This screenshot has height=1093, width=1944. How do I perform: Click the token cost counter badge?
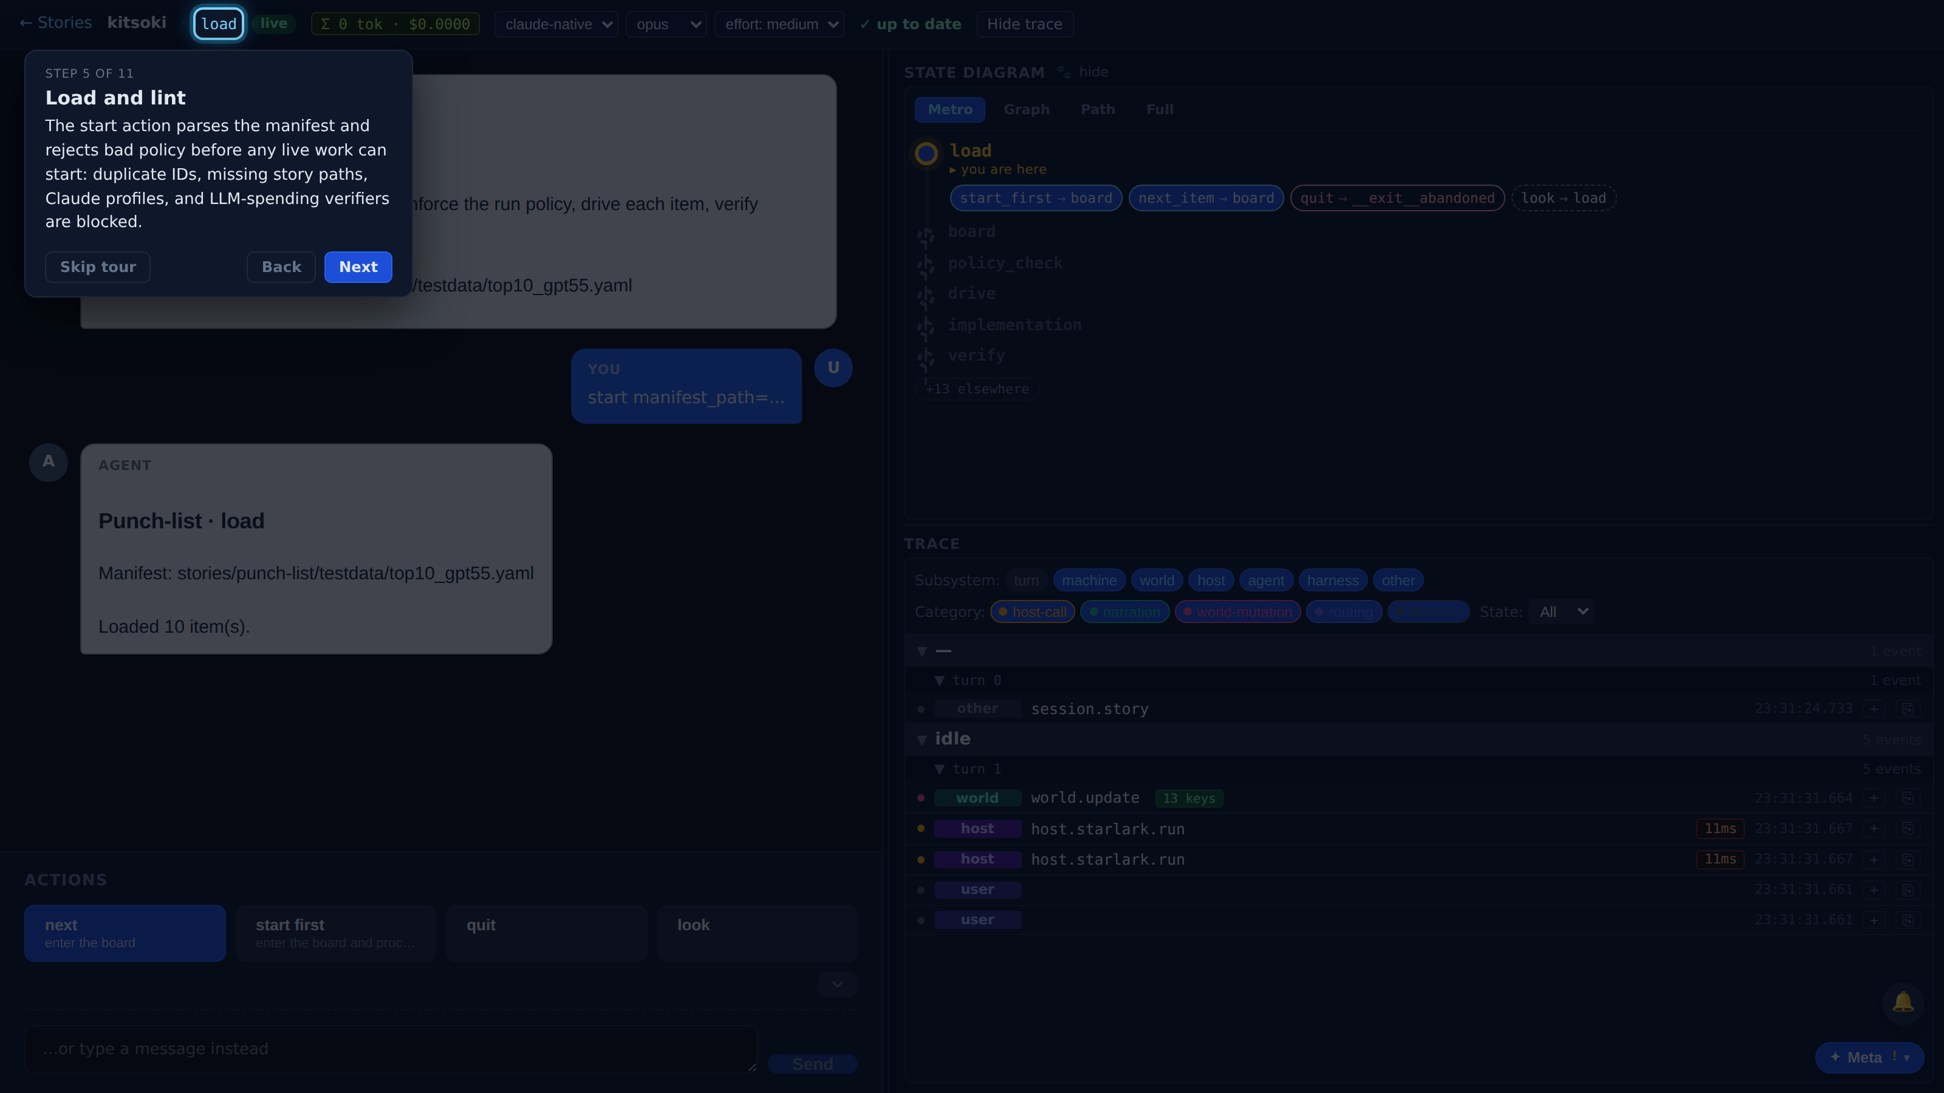pyautogui.click(x=395, y=24)
